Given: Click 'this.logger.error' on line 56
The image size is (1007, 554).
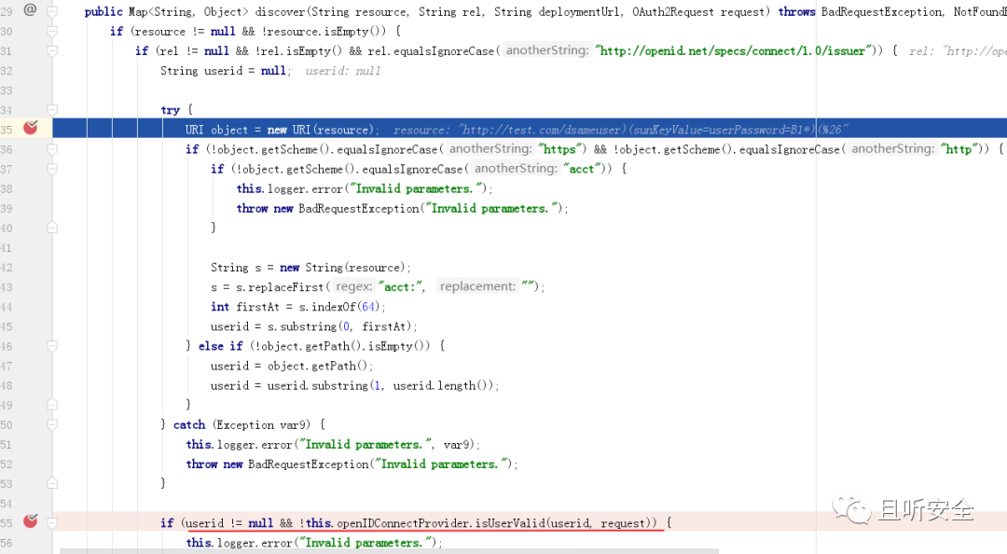Looking at the screenshot, I should pyautogui.click(x=239, y=543).
